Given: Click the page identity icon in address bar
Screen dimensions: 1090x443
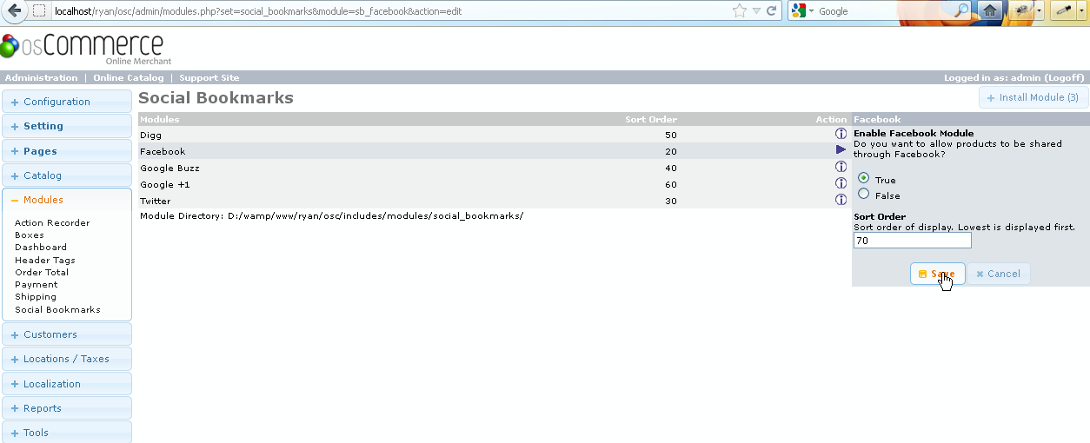Looking at the screenshot, I should click(39, 11).
